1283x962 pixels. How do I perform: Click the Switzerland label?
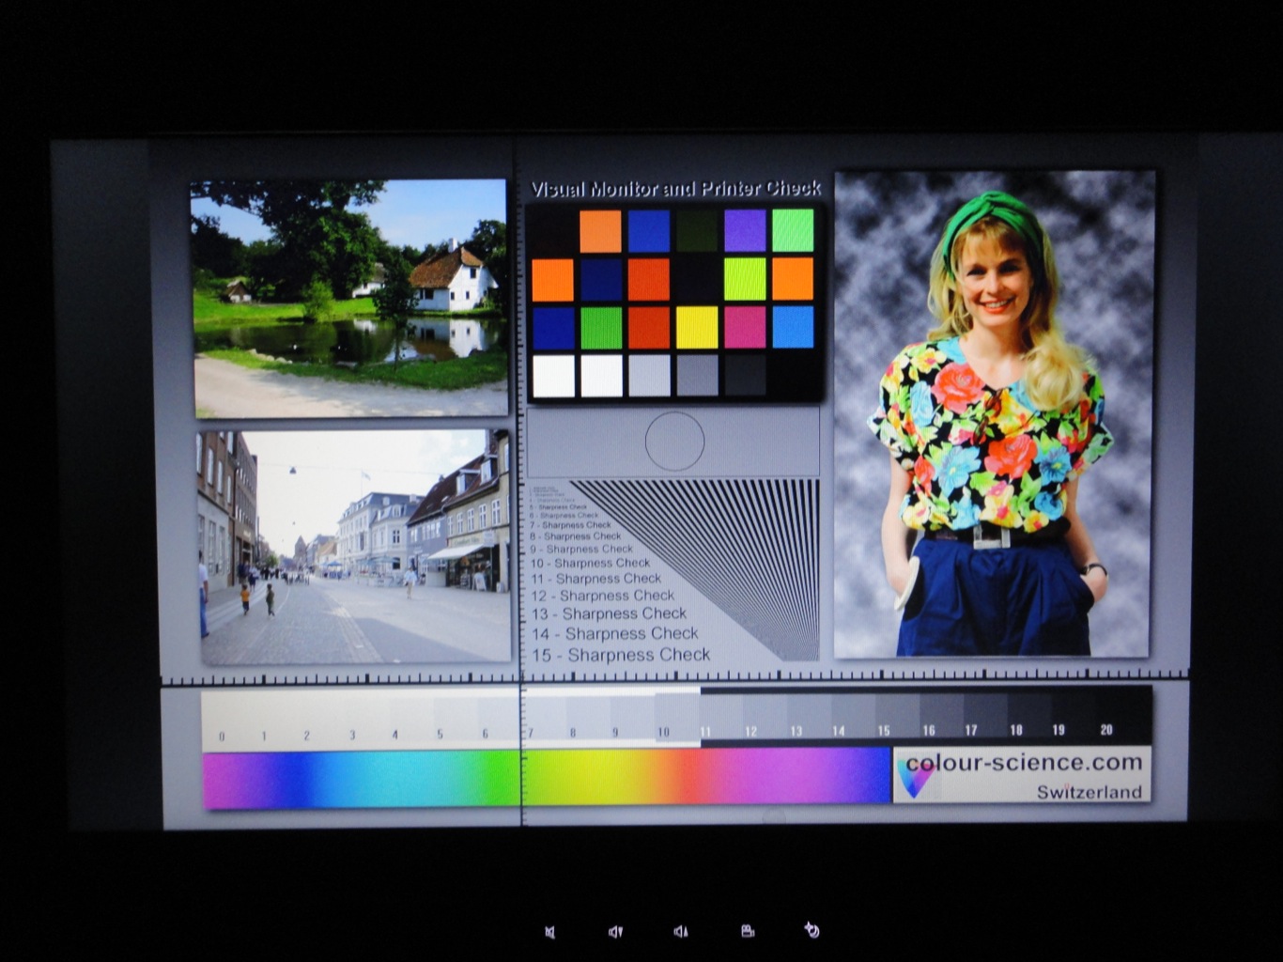click(1090, 792)
